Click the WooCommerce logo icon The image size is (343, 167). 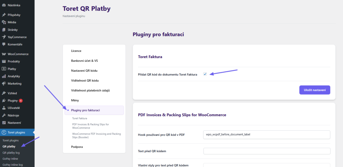click(4, 54)
